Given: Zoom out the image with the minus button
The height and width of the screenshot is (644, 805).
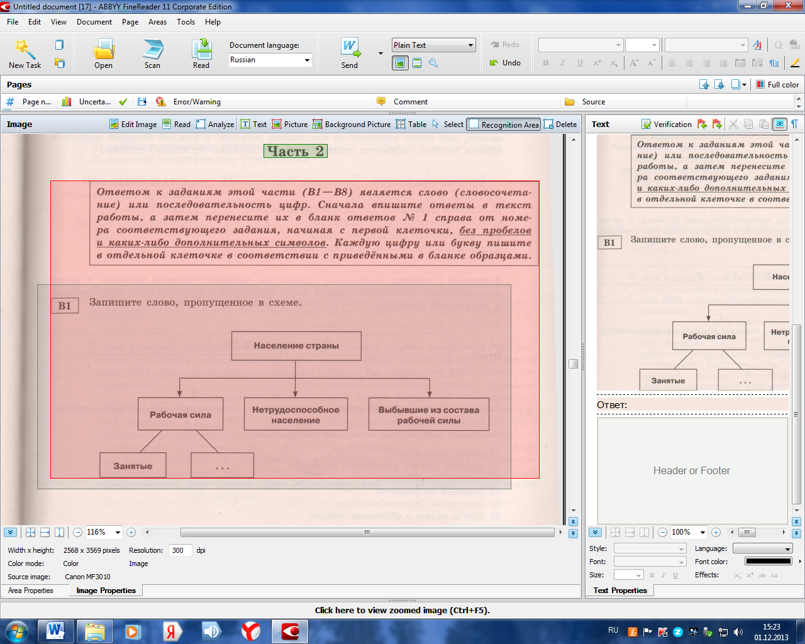Looking at the screenshot, I should tap(77, 533).
